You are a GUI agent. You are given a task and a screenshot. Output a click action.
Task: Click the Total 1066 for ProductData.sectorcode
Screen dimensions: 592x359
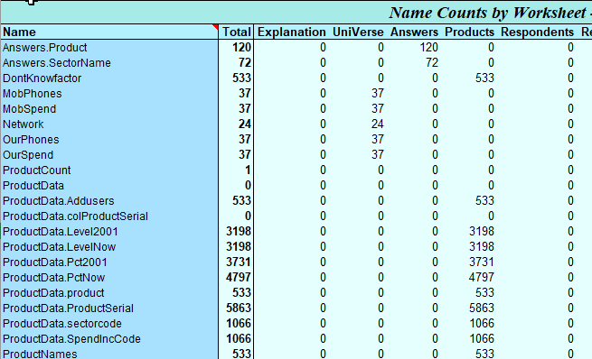click(x=239, y=324)
